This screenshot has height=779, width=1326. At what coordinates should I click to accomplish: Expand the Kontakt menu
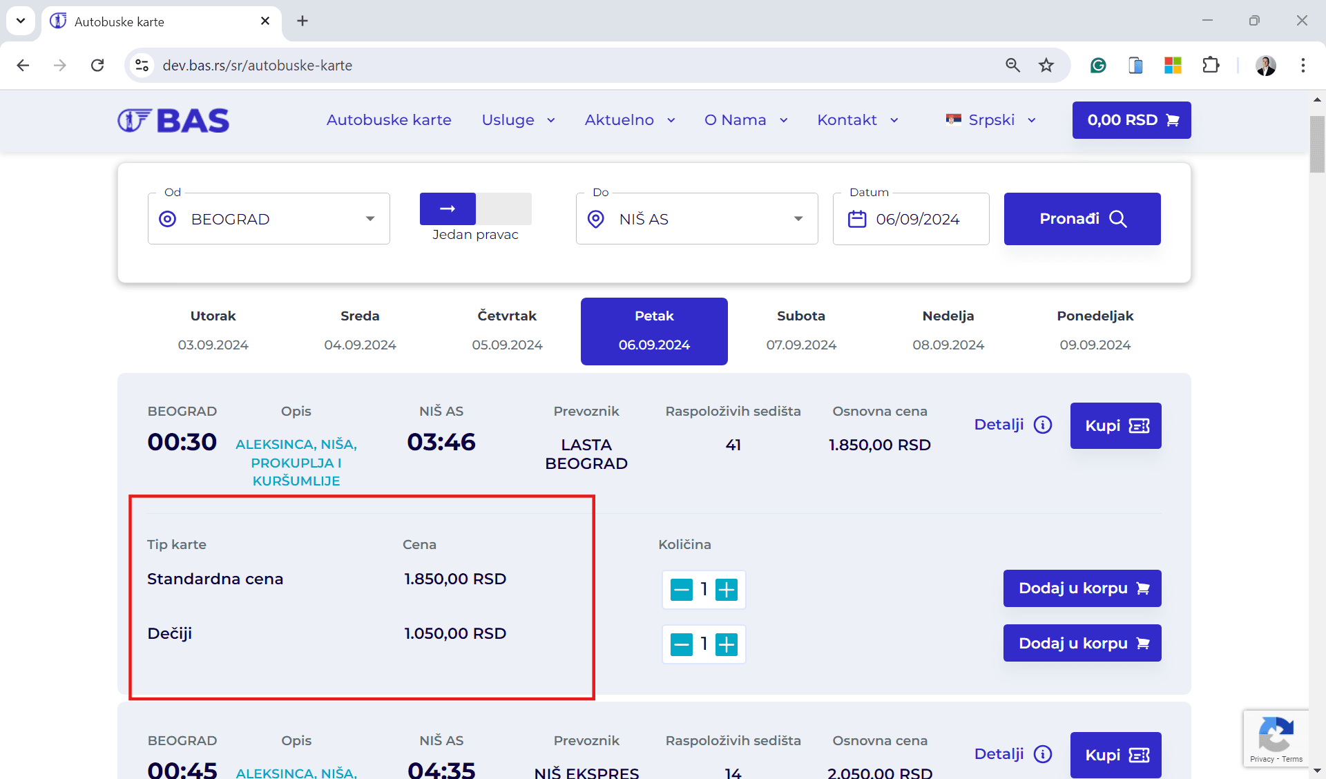tap(858, 120)
